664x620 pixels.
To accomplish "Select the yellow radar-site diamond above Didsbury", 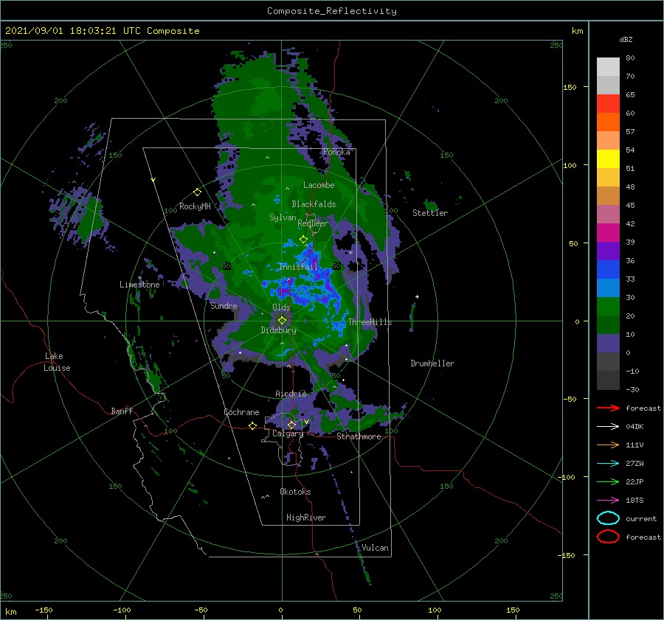I will 282,321.
